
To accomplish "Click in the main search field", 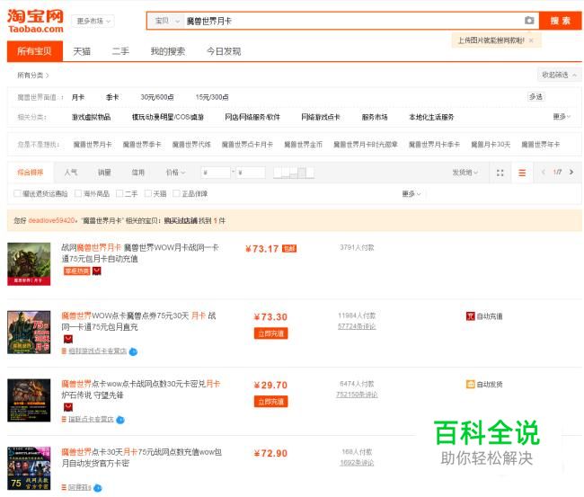I will pos(354,21).
